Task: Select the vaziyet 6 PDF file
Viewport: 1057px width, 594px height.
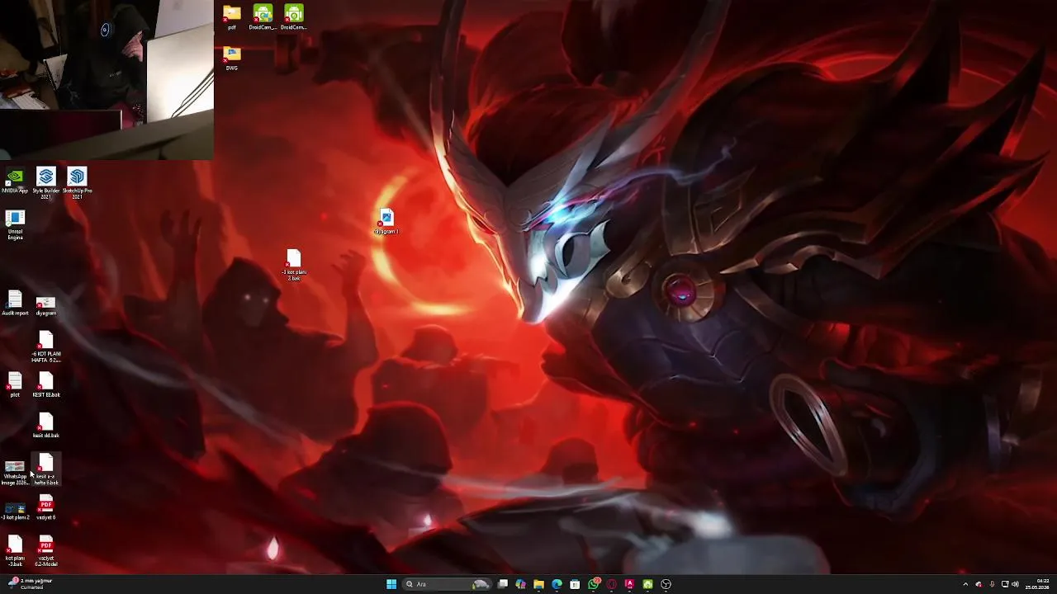Action: pyautogui.click(x=45, y=507)
